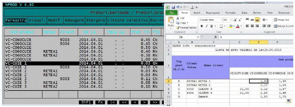
Task: Expand the Undo history dropdown arrow
Action: (x=181, y=7)
